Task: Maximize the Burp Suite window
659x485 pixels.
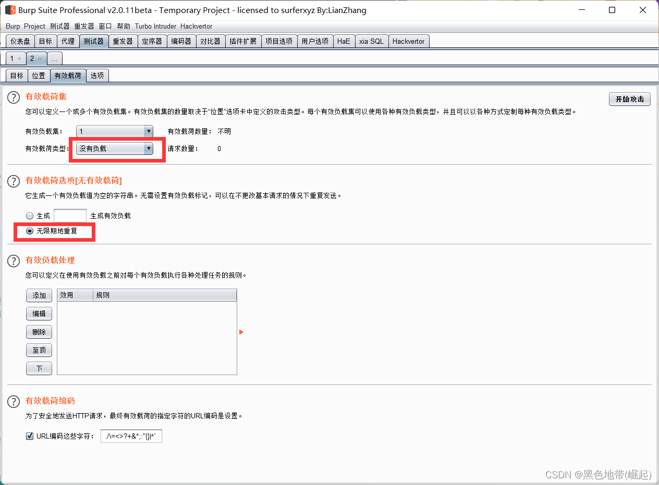Action: pos(612,10)
